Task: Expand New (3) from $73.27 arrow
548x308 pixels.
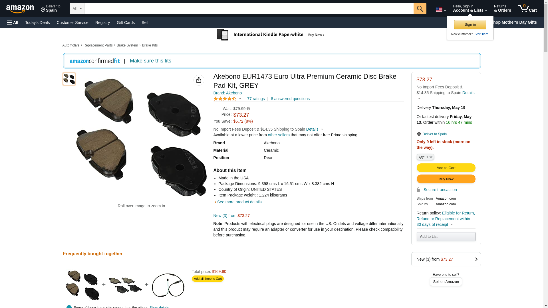Action: click(x=476, y=259)
